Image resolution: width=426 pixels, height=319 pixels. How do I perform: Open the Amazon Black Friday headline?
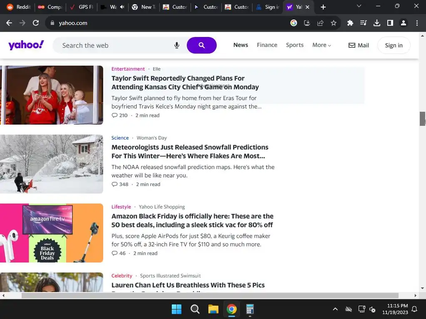[192, 220]
